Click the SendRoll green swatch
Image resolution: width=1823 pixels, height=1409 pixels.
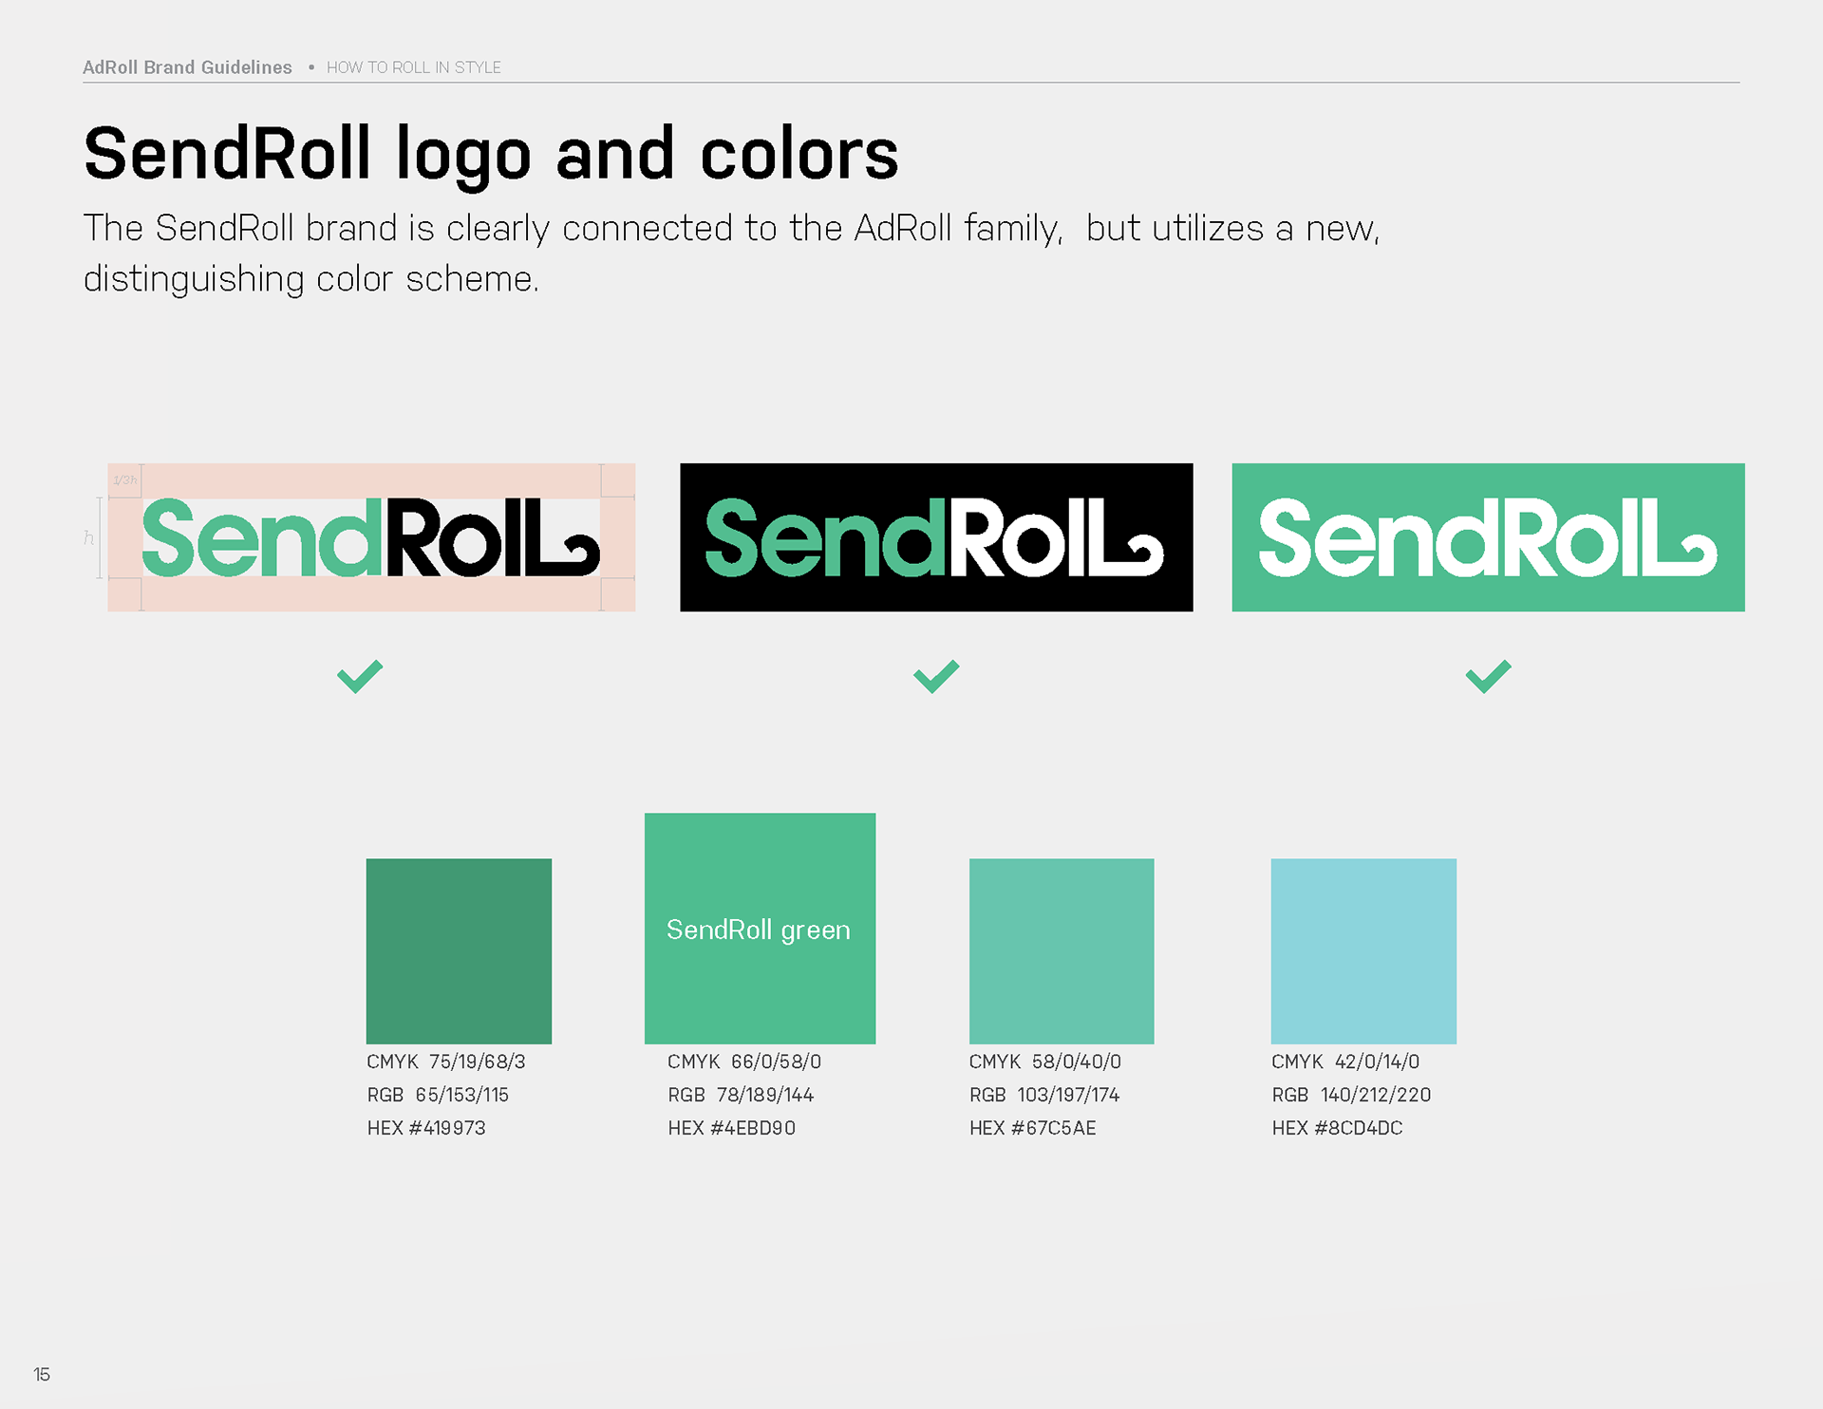(760, 929)
